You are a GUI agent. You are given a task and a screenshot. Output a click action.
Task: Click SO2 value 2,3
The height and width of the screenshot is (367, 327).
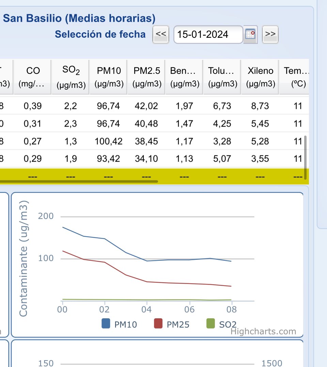[71, 124]
